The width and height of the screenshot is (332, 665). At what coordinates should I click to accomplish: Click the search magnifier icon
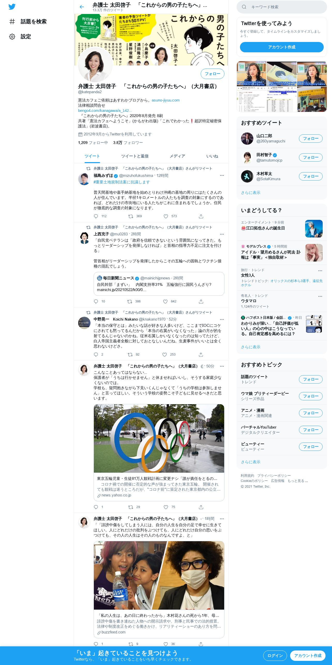(x=244, y=7)
